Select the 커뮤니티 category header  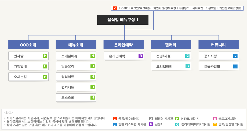tap(219, 45)
